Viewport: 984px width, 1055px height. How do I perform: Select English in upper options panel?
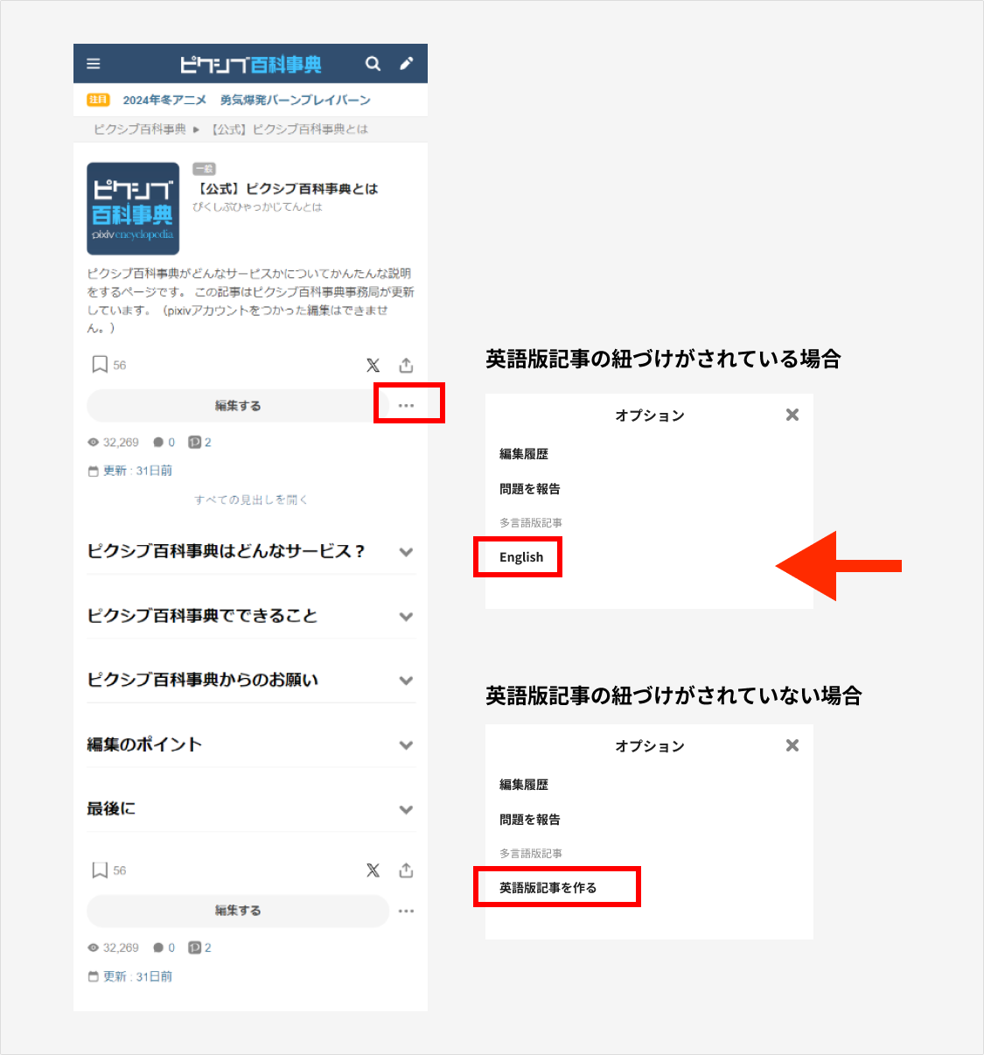click(x=521, y=557)
